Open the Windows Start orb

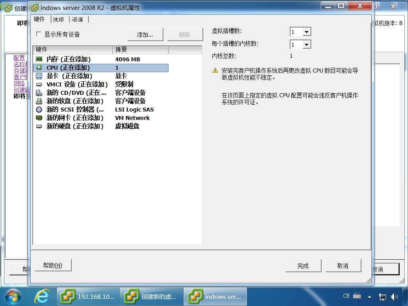13,296
